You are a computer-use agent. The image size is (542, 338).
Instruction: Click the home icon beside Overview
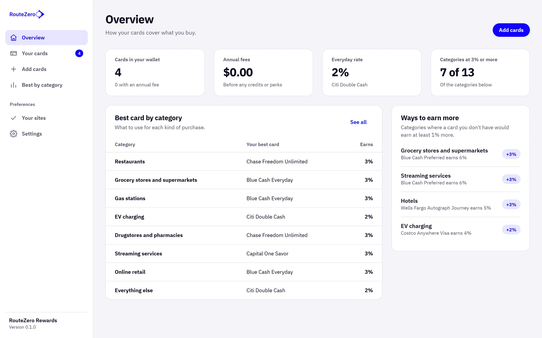(14, 38)
